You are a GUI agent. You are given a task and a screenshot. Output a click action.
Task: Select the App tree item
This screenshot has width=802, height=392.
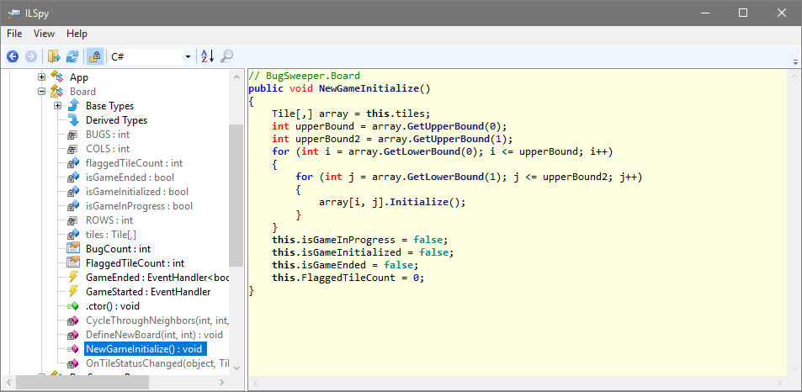79,77
